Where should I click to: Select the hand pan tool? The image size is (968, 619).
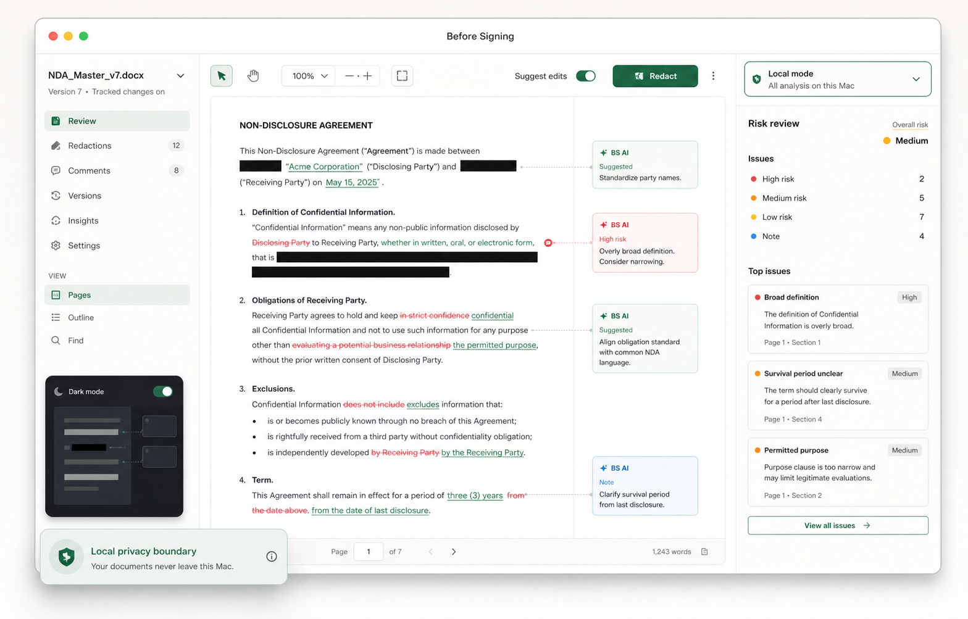pos(253,76)
